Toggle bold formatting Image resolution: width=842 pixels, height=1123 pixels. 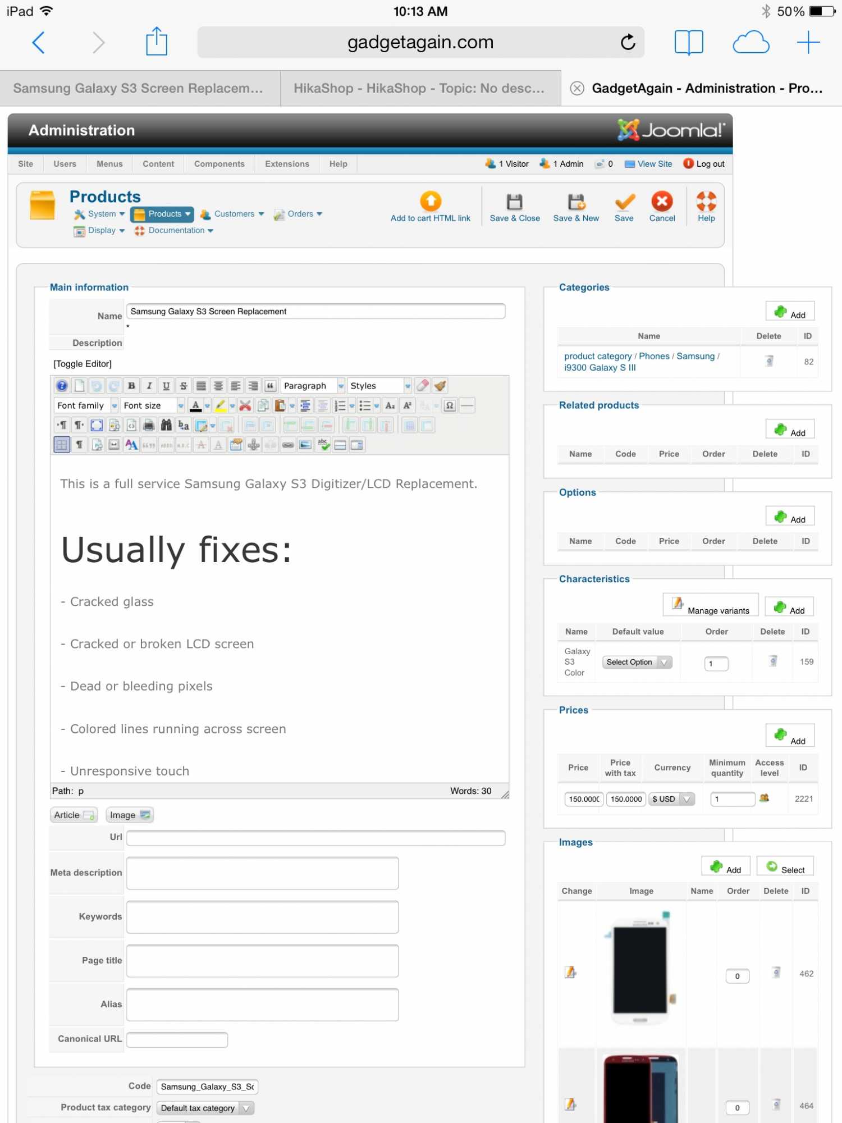tap(131, 386)
